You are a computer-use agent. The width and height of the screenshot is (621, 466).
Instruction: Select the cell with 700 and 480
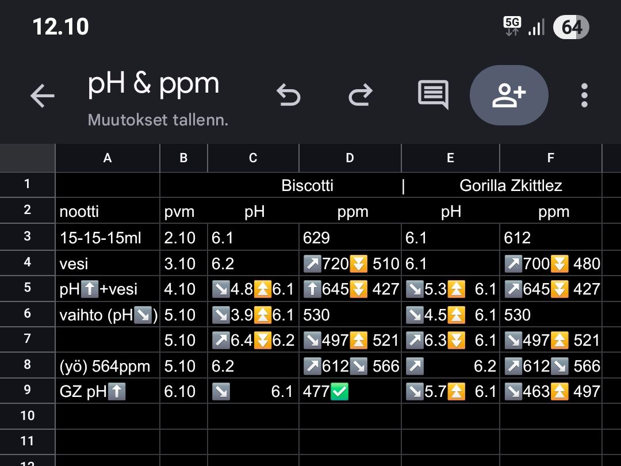550,263
